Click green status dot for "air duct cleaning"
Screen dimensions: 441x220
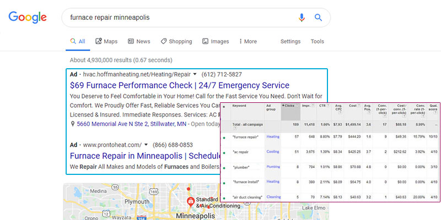[x=224, y=198]
